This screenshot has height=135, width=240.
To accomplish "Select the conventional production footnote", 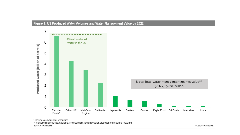I will pos(49,120).
